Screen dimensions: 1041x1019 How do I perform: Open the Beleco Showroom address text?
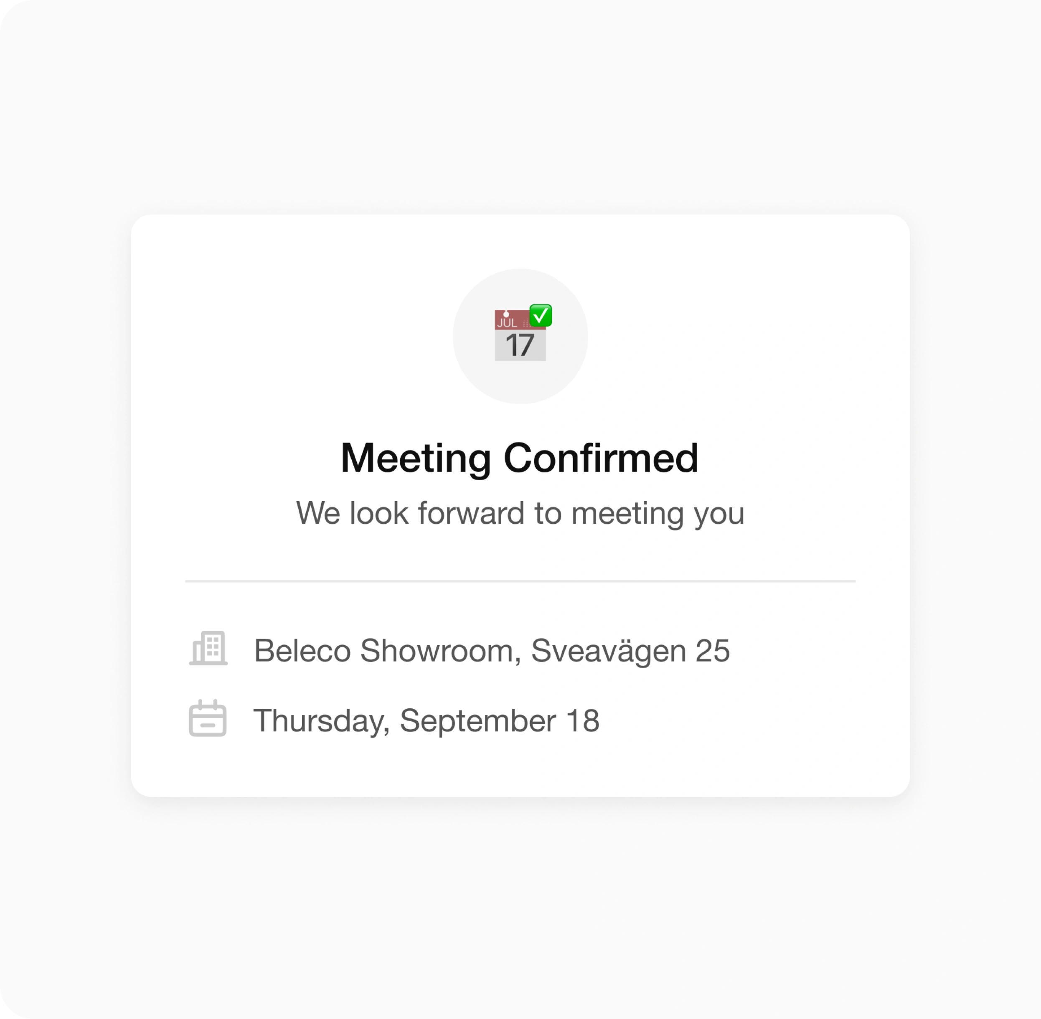coord(492,651)
